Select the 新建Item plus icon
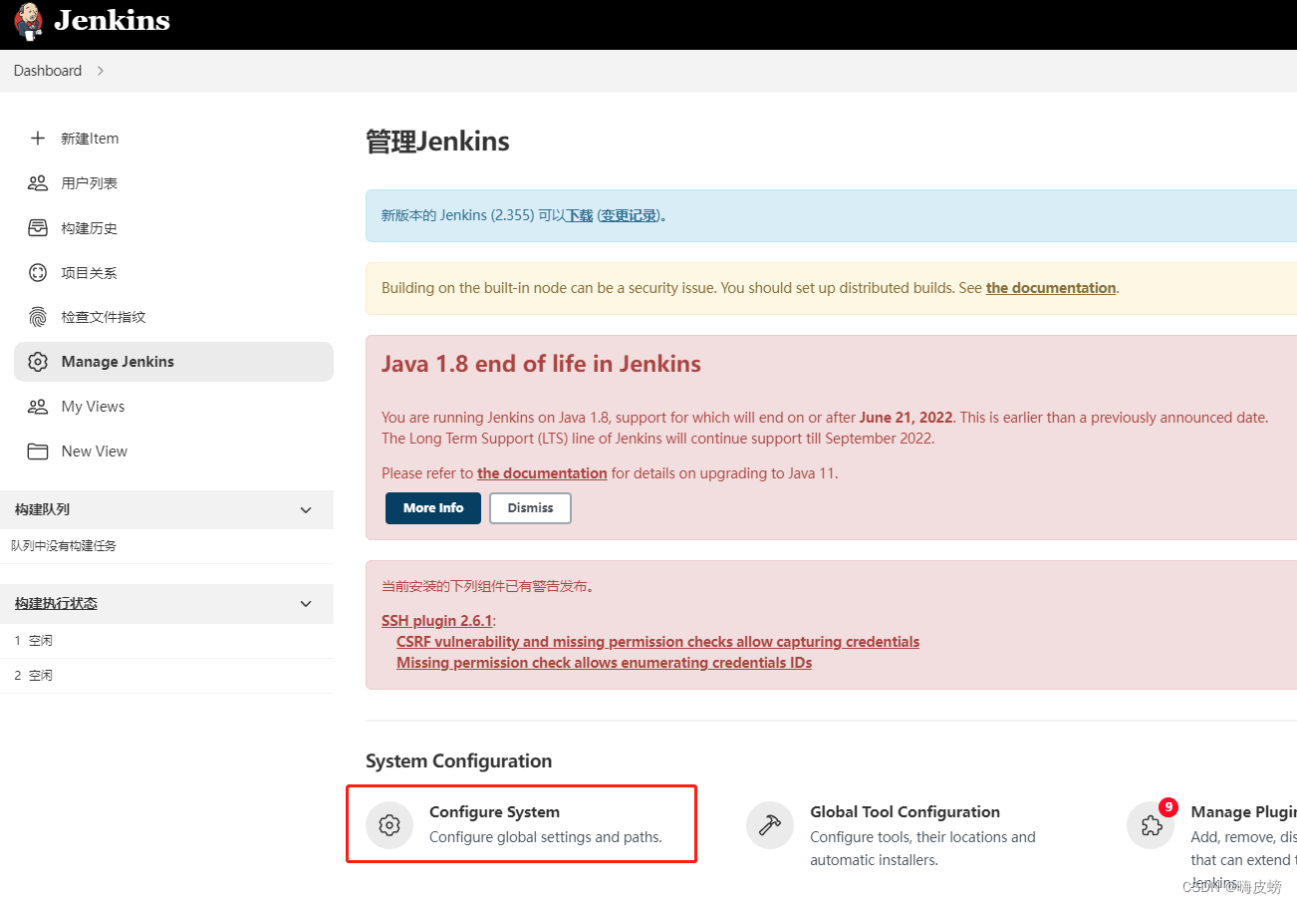Image resolution: width=1297 pixels, height=903 pixels. tap(37, 138)
